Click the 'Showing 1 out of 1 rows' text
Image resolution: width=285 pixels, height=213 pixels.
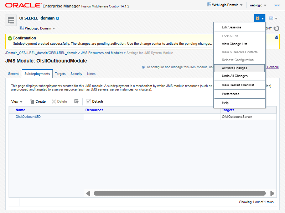tap(256, 202)
